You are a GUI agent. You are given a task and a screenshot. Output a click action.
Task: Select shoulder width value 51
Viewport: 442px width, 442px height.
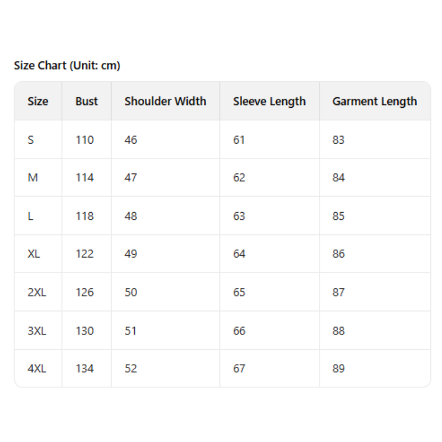(130, 331)
